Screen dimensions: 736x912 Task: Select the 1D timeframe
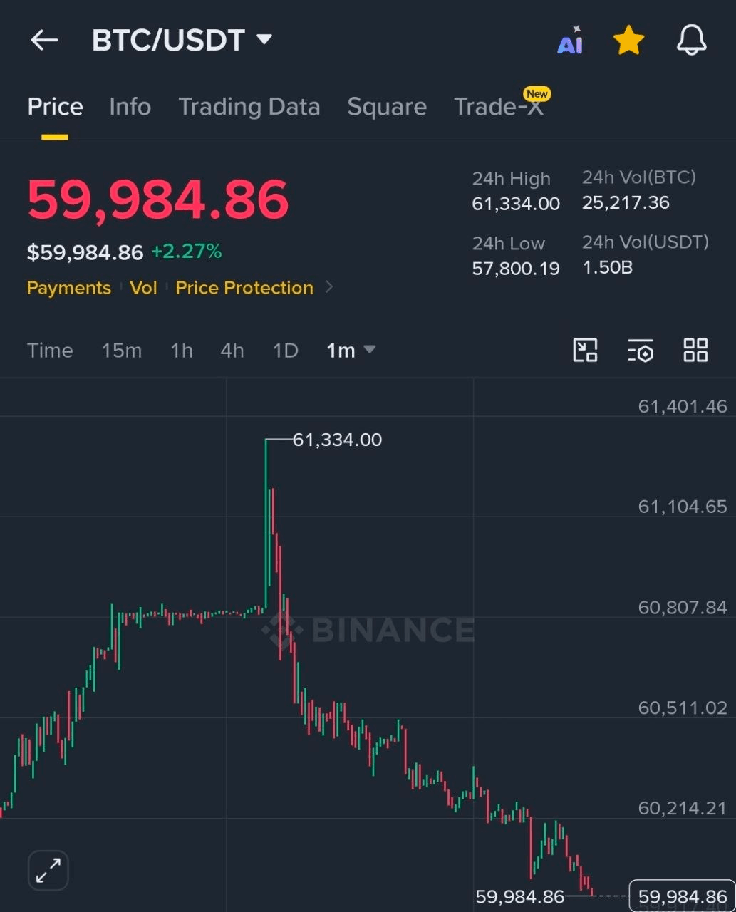(x=285, y=351)
